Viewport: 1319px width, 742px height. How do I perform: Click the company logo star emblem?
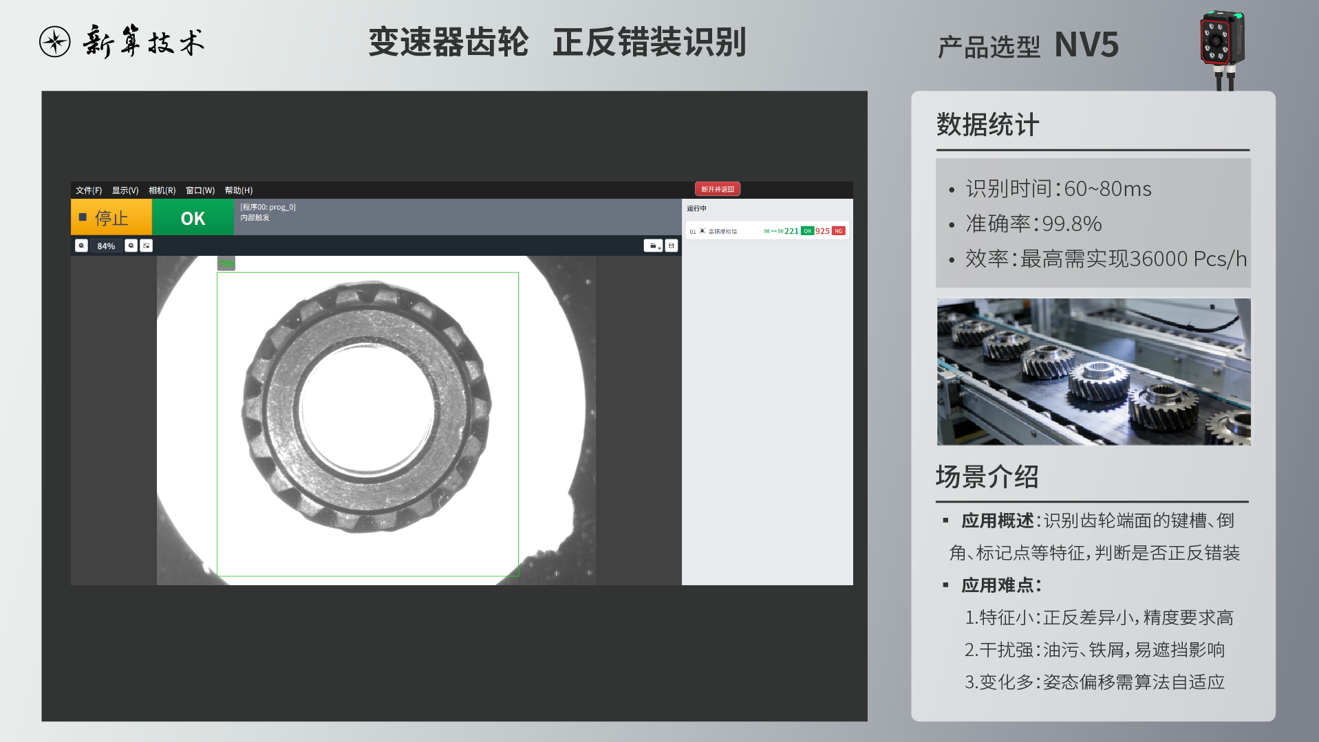(55, 42)
